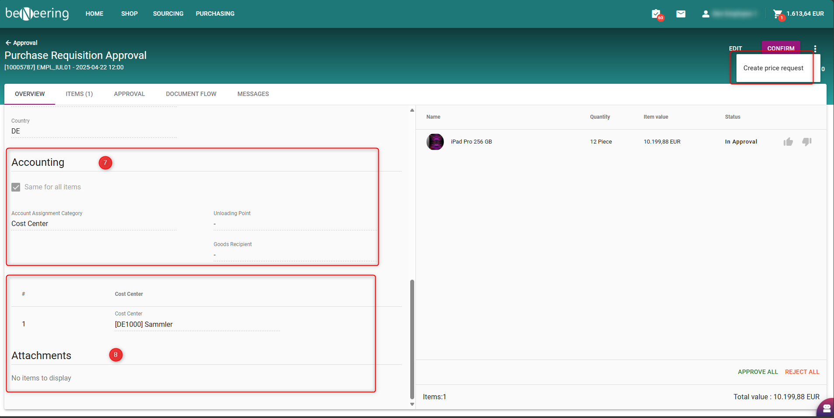This screenshot has width=834, height=418.
Task: Click the thumbs down icon for iPad Pro
Action: [807, 142]
